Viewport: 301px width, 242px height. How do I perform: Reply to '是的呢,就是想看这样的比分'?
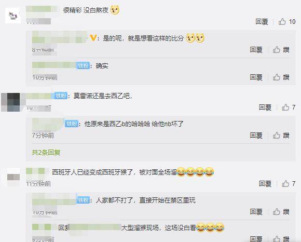click(256, 50)
